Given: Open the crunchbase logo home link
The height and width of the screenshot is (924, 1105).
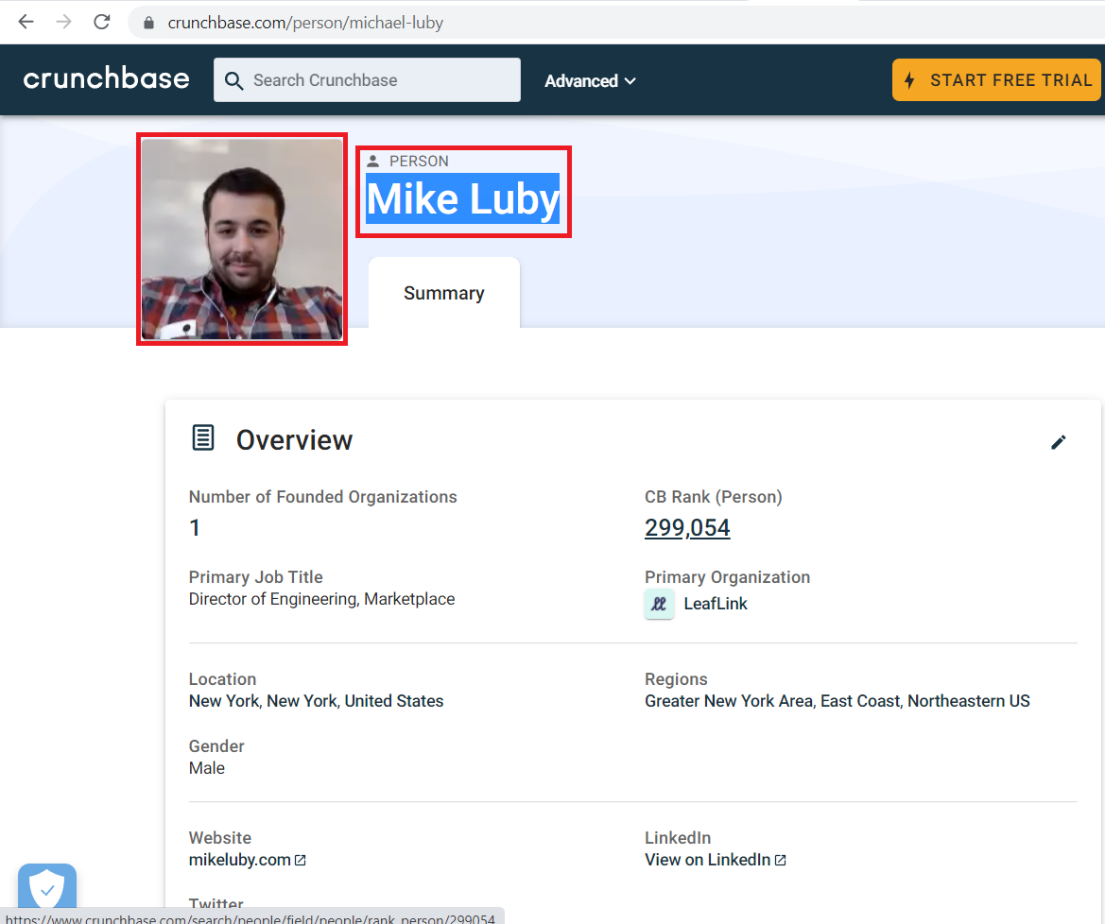Looking at the screenshot, I should coord(107,78).
